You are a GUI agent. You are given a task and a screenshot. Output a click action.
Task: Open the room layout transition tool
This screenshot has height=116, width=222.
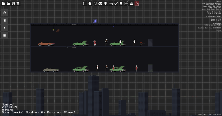pyautogui.click(x=126, y=3)
